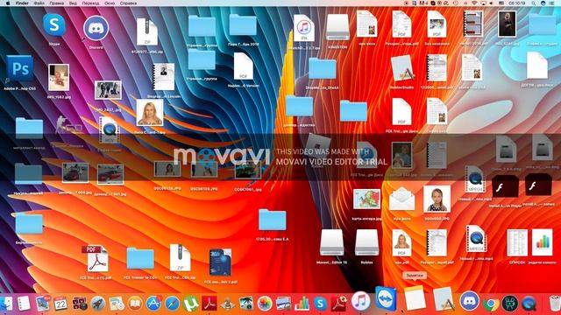
Task: Open App Store from the Dock
Action: point(153,304)
